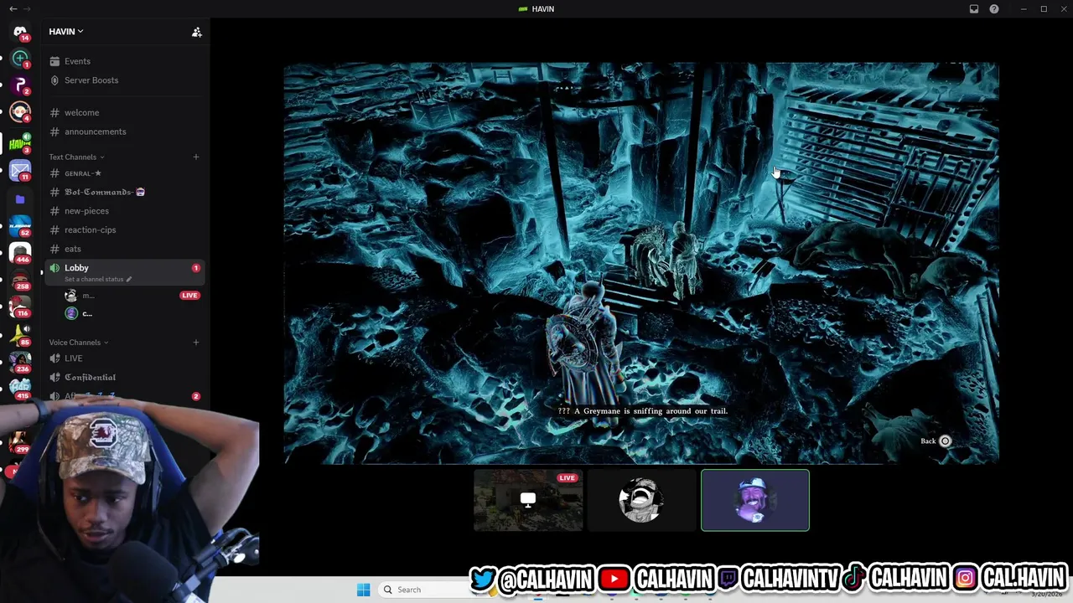Open the server icon with 258 badge
The width and height of the screenshot is (1073, 603).
(x=20, y=280)
